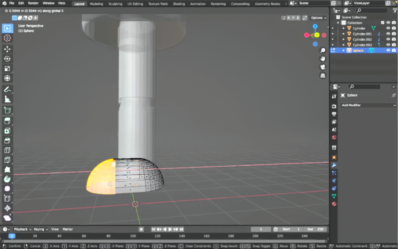Select the Move tool in the left toolbar
Viewport: 398px width, 249px height.
(7, 48)
